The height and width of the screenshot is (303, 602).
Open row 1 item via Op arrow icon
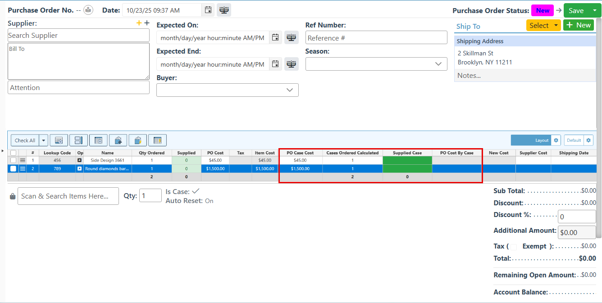click(x=80, y=160)
